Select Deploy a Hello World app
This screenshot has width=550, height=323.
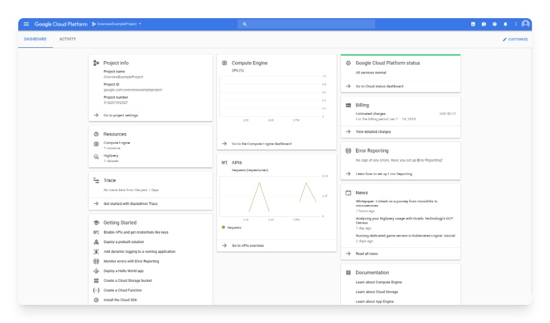tap(124, 271)
